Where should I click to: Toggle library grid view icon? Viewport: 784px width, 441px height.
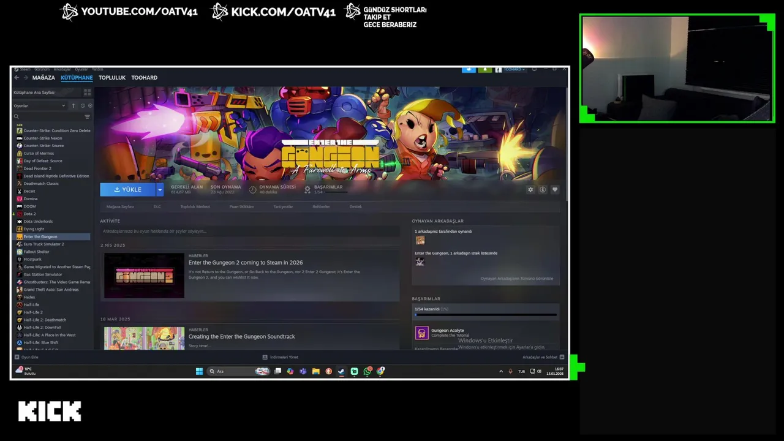pos(87,92)
